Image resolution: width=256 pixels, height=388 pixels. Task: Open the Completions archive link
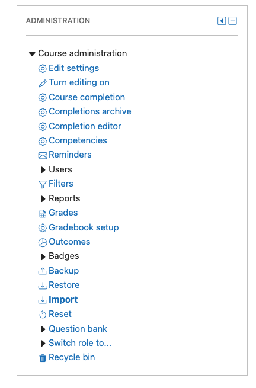click(x=90, y=111)
